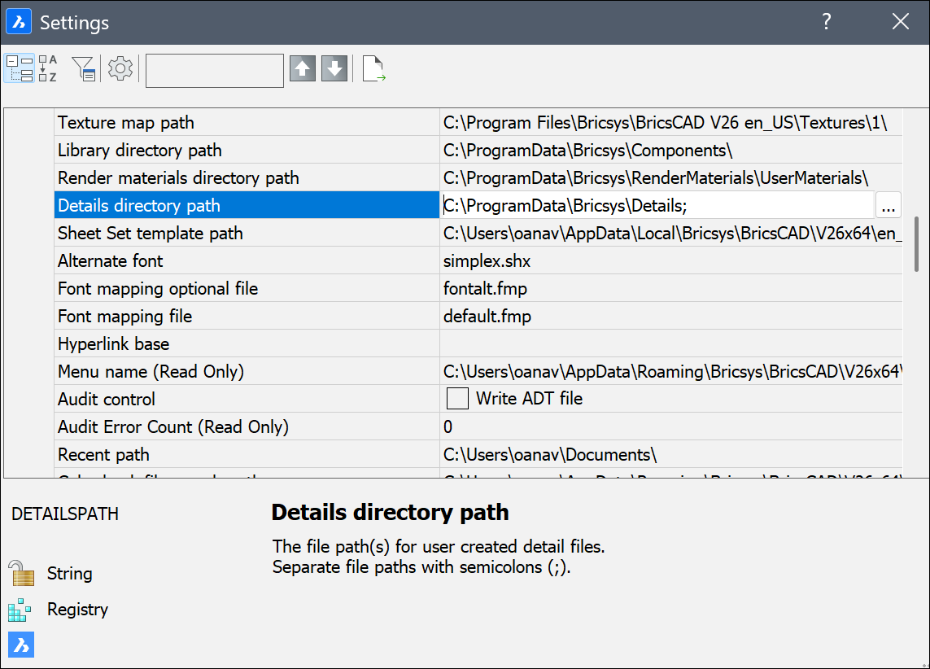Click the Help question mark button

click(826, 22)
